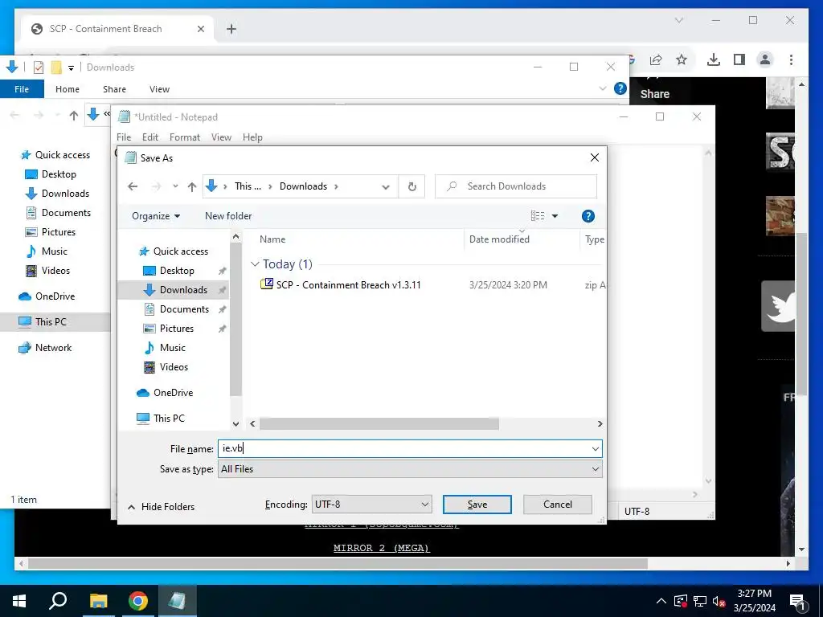Open MIRROR 2 (MEGA) link
The image size is (823, 617).
click(382, 548)
